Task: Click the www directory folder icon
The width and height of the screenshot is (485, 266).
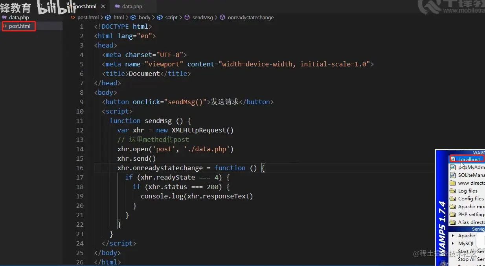Action: click(x=453, y=183)
